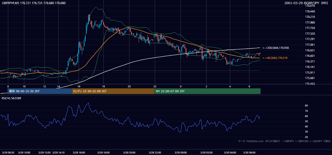This screenshot has height=155, width=332.
Task: Click the price axis value 178.440
Action: point(310,11)
